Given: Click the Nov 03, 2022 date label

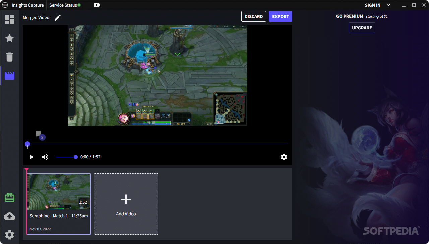Looking at the screenshot, I should coord(40,229).
